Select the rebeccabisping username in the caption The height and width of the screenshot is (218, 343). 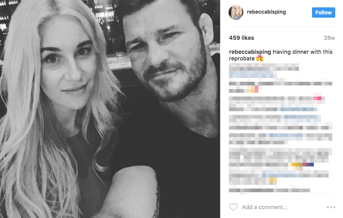pos(250,52)
